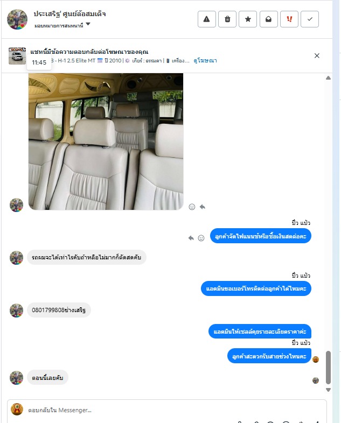Delete conversation with the trash icon

(x=227, y=19)
